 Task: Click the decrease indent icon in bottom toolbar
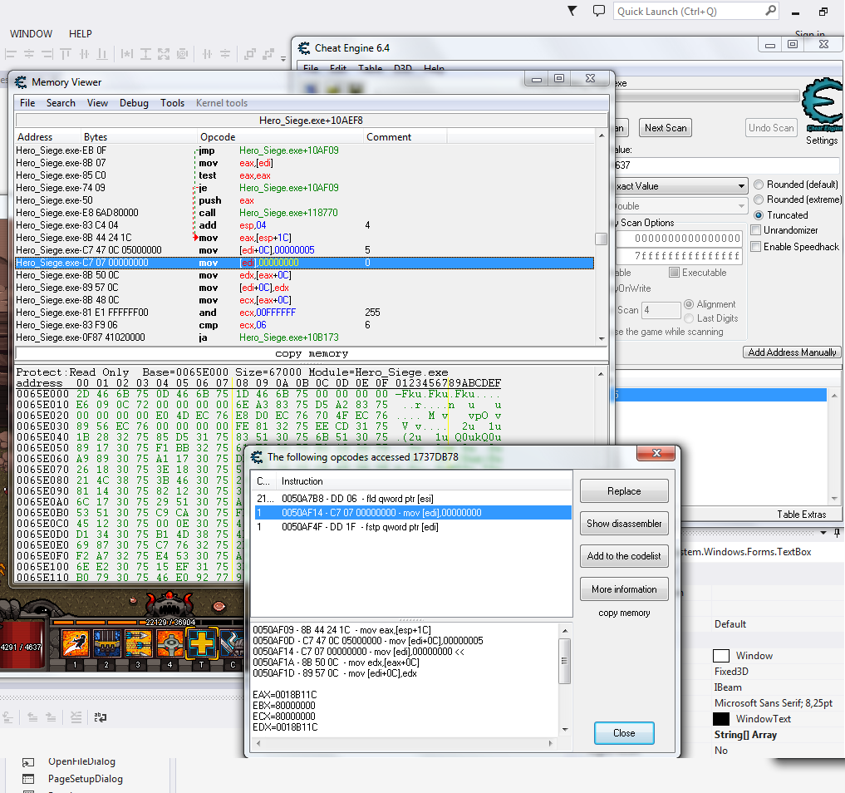[33, 717]
